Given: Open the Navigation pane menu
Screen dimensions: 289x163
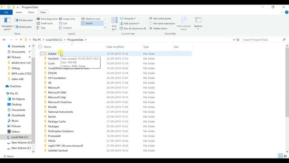Looking at the screenshot, I should [7, 24].
